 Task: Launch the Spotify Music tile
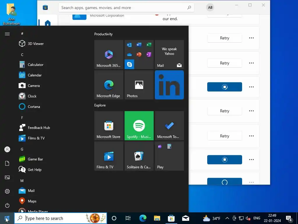(139, 126)
